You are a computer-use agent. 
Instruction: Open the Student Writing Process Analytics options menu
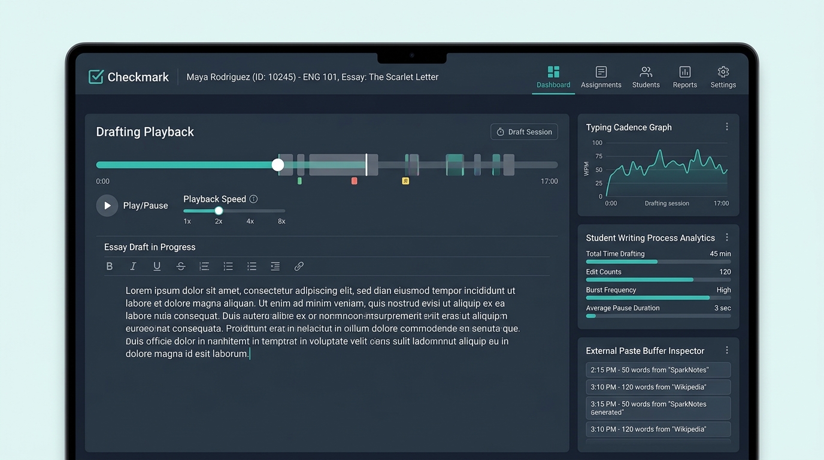click(727, 238)
